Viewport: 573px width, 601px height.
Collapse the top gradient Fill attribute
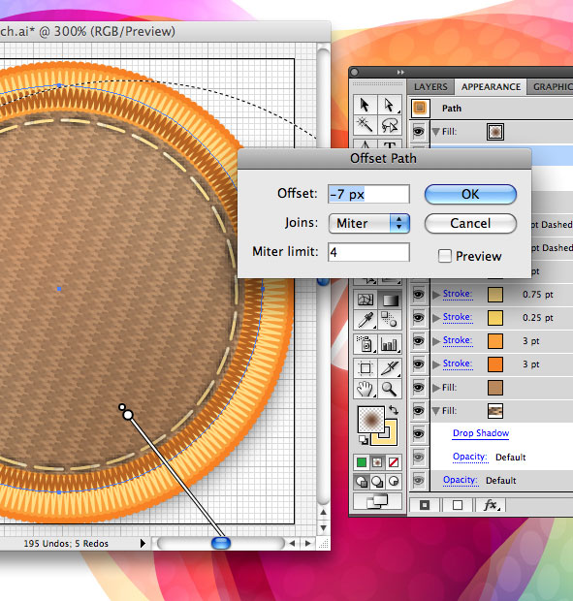pos(435,132)
